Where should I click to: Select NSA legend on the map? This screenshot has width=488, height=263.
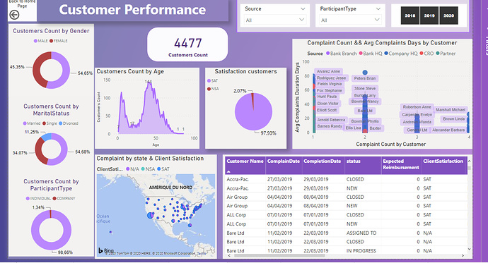[x=148, y=169]
